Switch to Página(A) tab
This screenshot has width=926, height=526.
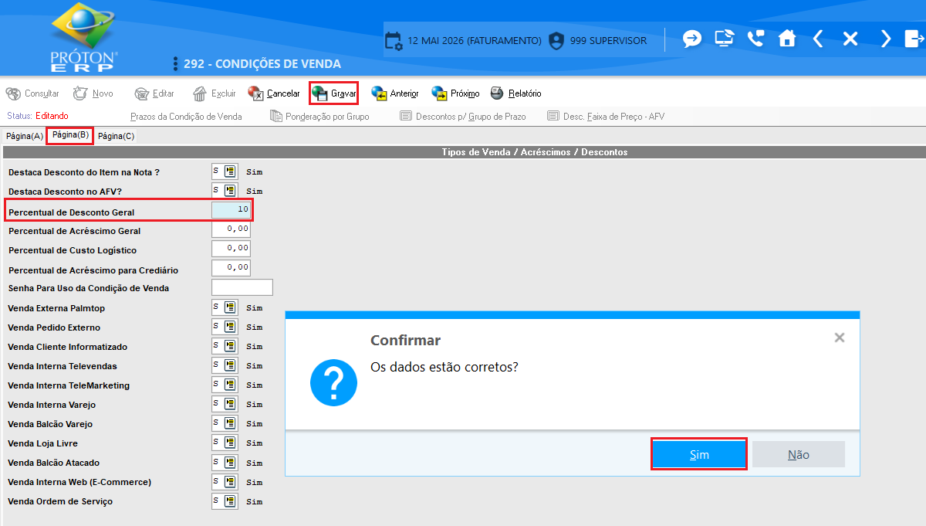pos(25,136)
